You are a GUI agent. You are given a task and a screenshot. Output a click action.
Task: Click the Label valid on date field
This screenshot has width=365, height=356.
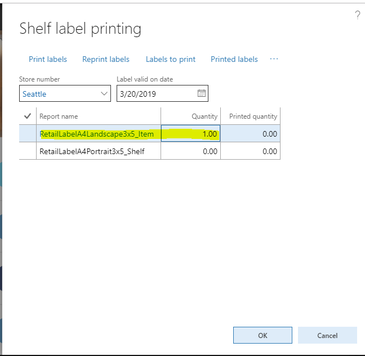pyautogui.click(x=155, y=94)
